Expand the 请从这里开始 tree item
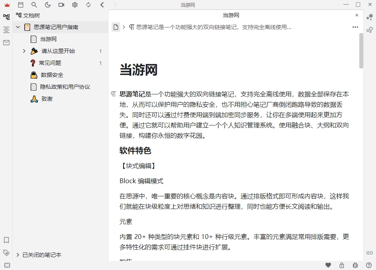This screenshot has width=376, height=270. click(x=24, y=51)
